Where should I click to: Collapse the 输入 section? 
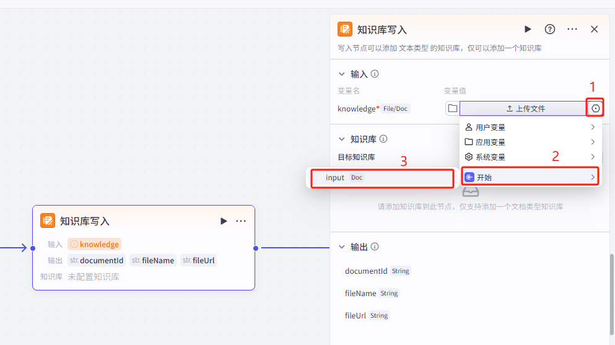(342, 74)
